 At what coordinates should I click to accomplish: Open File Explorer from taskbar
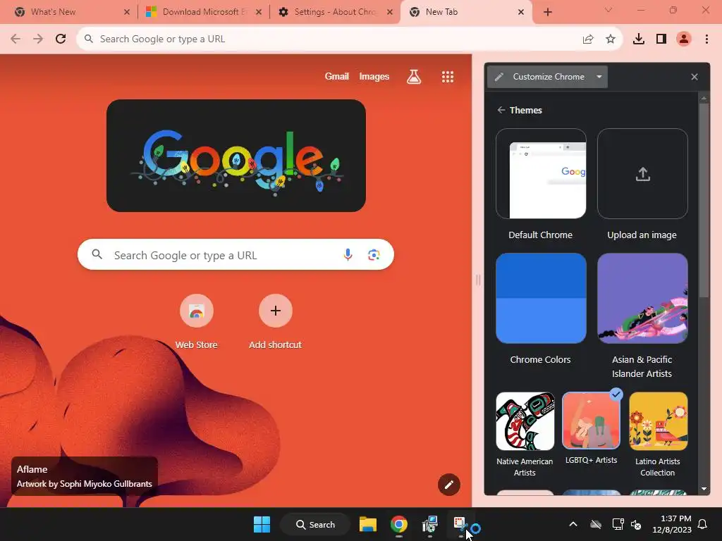[368, 524]
